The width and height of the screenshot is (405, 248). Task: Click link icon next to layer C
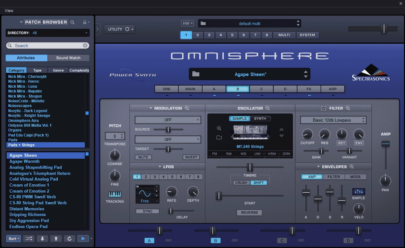click(301, 240)
